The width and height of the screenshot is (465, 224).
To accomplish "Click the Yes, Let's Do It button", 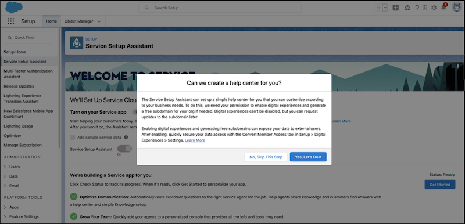I will [308, 157].
